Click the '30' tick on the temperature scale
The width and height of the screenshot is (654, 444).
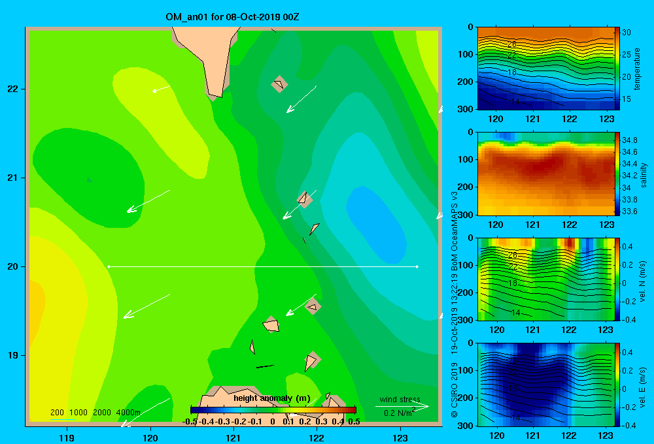click(x=627, y=33)
